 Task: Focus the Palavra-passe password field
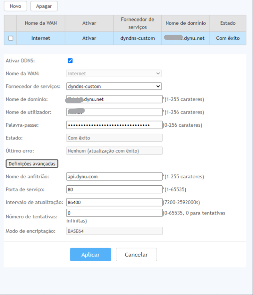(114, 125)
